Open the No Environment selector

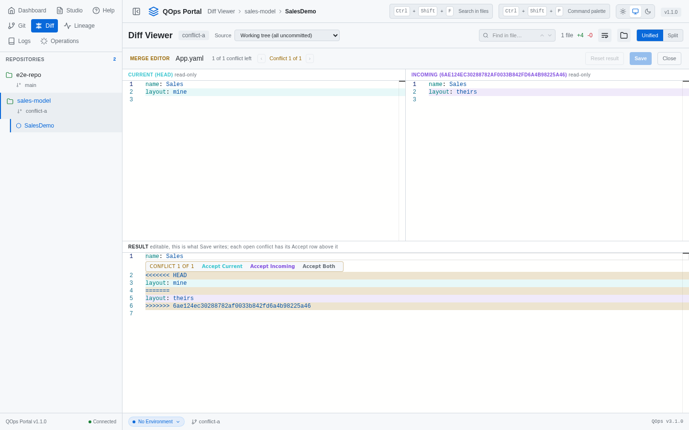(x=156, y=422)
